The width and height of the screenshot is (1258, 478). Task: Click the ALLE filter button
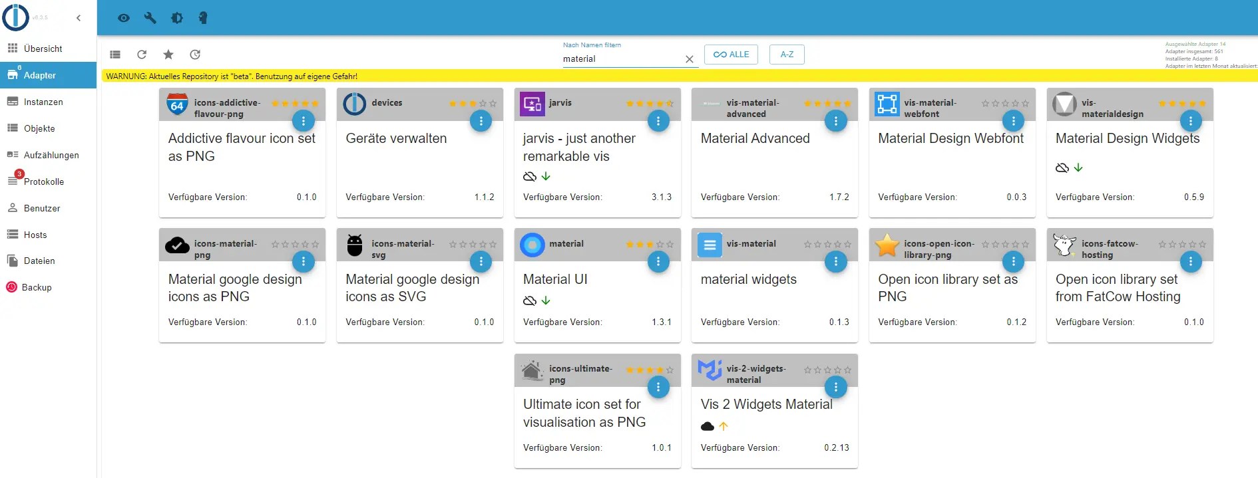732,55
